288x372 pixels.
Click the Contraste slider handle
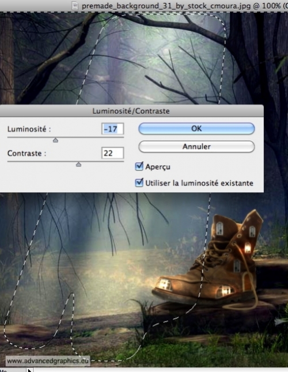[78, 164]
